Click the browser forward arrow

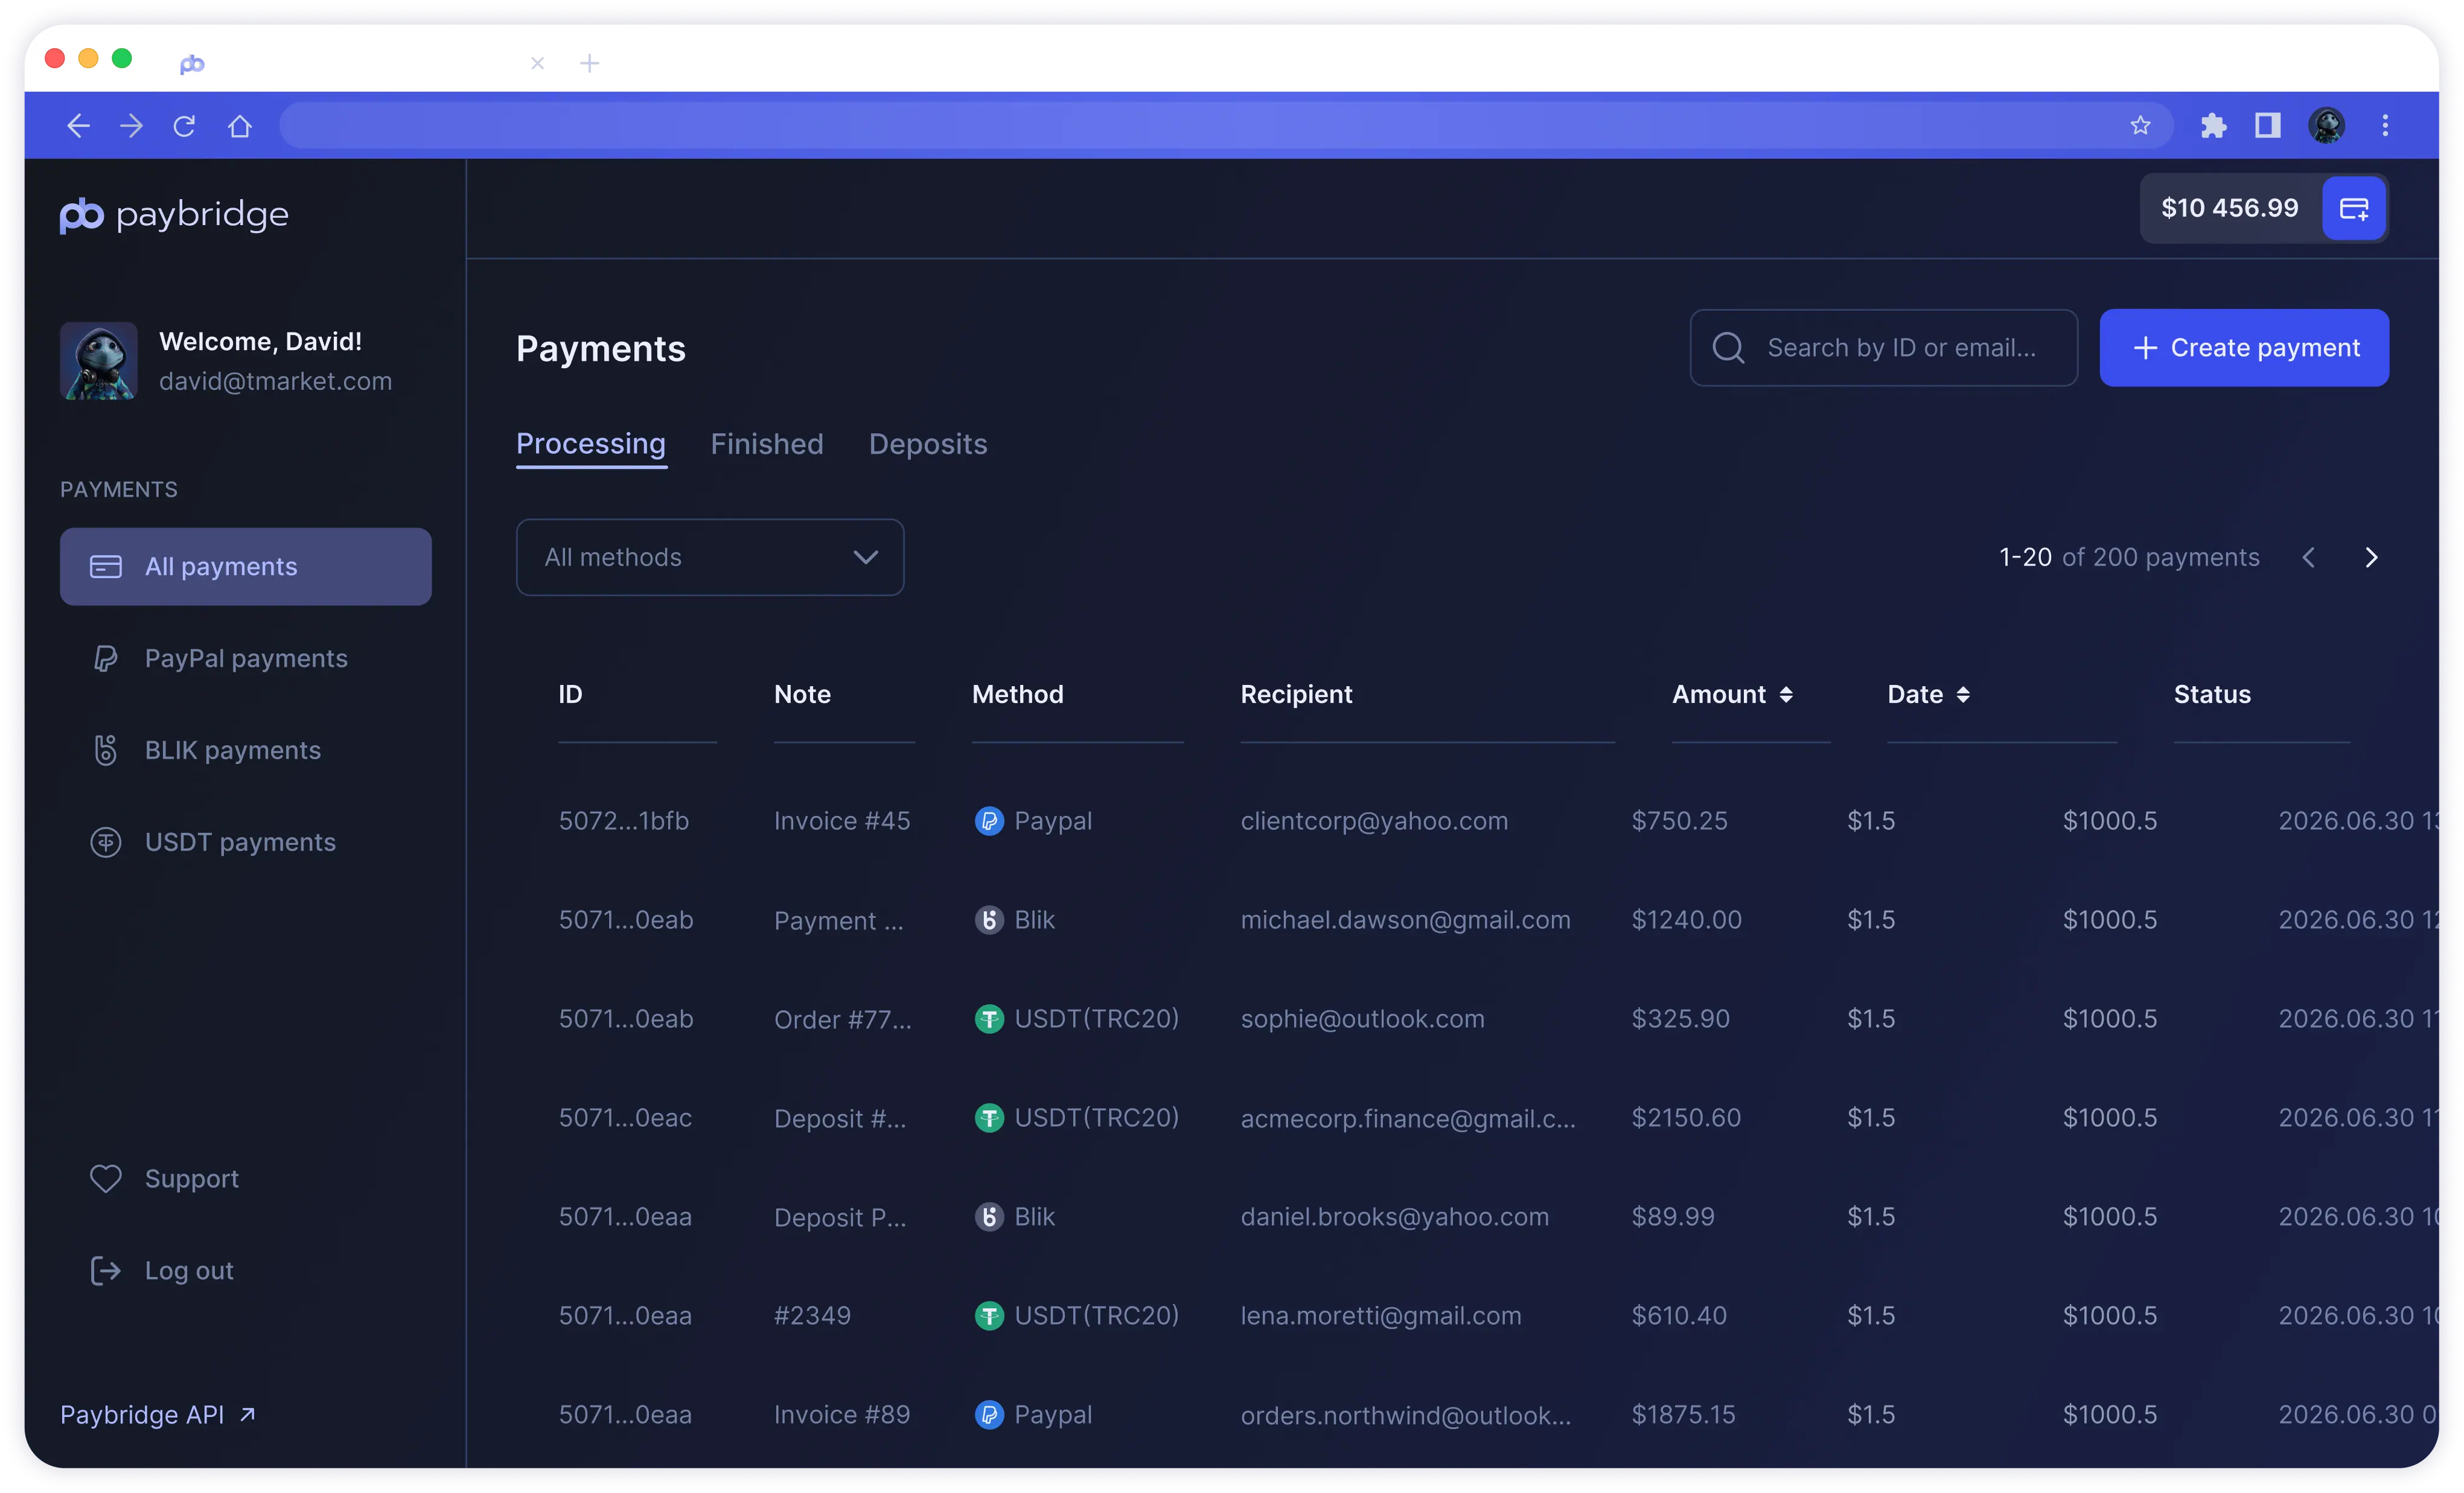[x=131, y=126]
